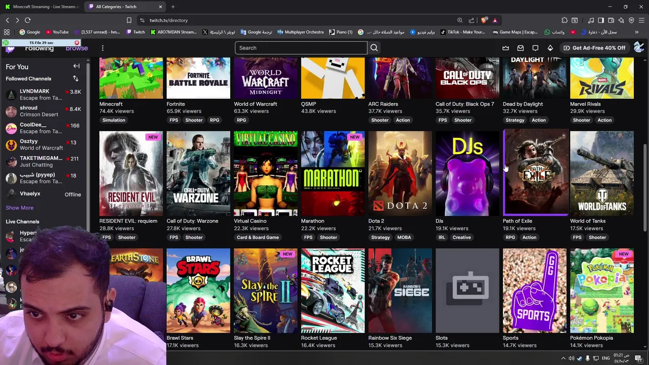The image size is (649, 365).
Task: Open the Browse tab
Action: pyautogui.click(x=77, y=48)
